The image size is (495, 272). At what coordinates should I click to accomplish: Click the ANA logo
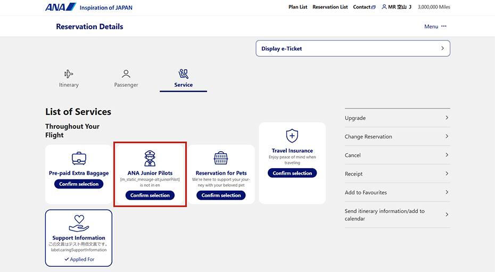61,7
